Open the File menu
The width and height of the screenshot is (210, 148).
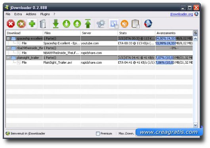[x=8, y=14]
